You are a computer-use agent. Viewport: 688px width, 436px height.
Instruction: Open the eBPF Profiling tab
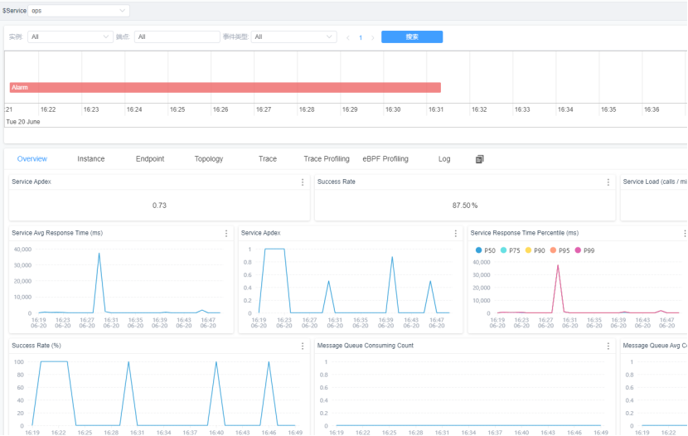(x=385, y=159)
